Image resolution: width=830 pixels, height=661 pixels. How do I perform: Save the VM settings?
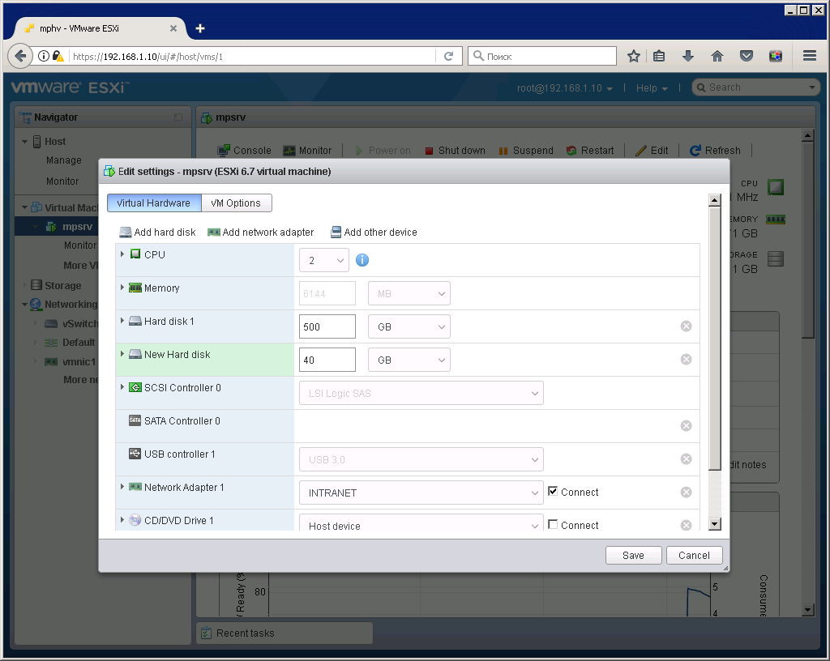(634, 555)
